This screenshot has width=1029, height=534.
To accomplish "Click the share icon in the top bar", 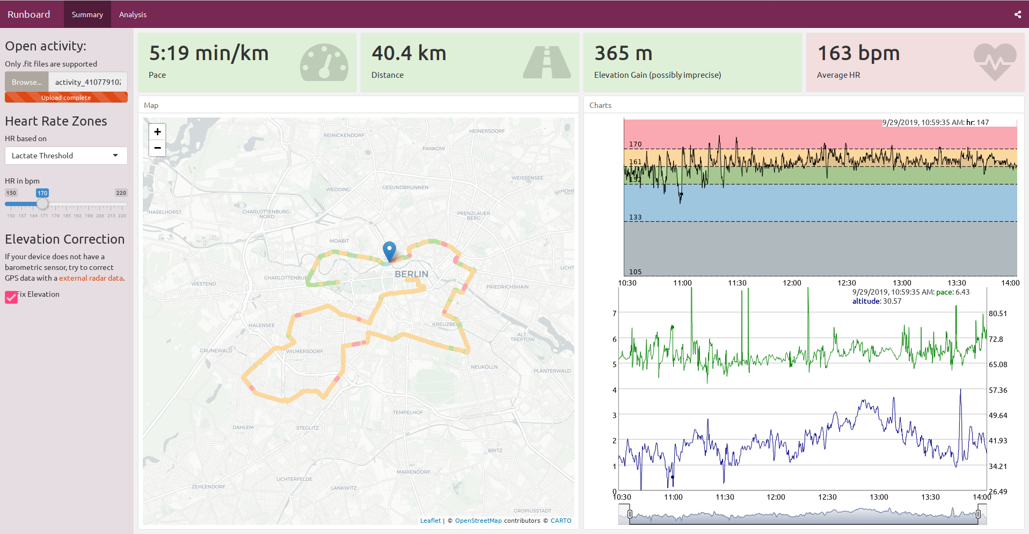I will (1017, 14).
